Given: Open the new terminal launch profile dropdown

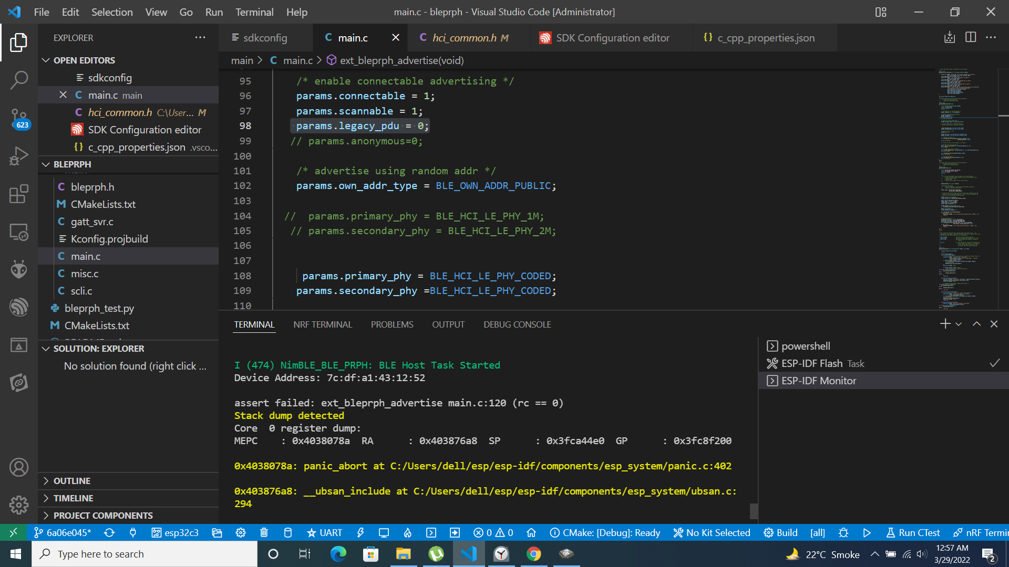Looking at the screenshot, I should pyautogui.click(x=959, y=324).
